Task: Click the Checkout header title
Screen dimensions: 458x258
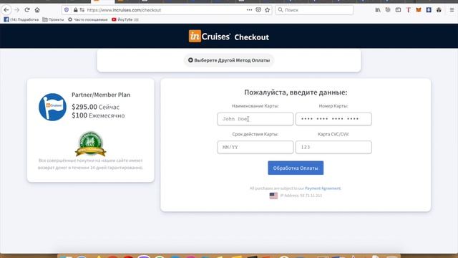Action: point(251,37)
